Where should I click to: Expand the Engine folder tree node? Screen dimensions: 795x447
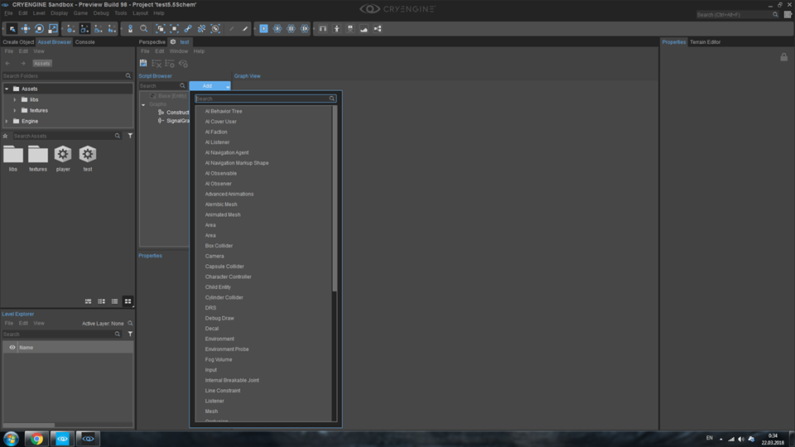7,121
